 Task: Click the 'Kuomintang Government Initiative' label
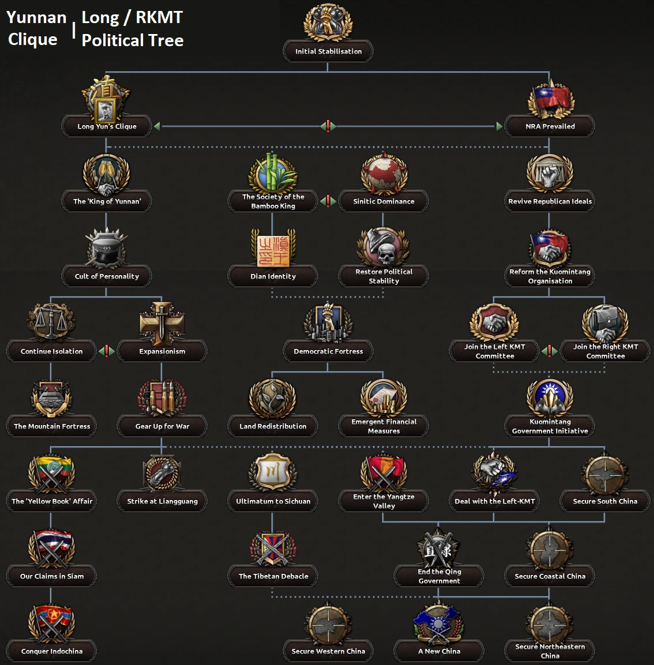(x=550, y=426)
